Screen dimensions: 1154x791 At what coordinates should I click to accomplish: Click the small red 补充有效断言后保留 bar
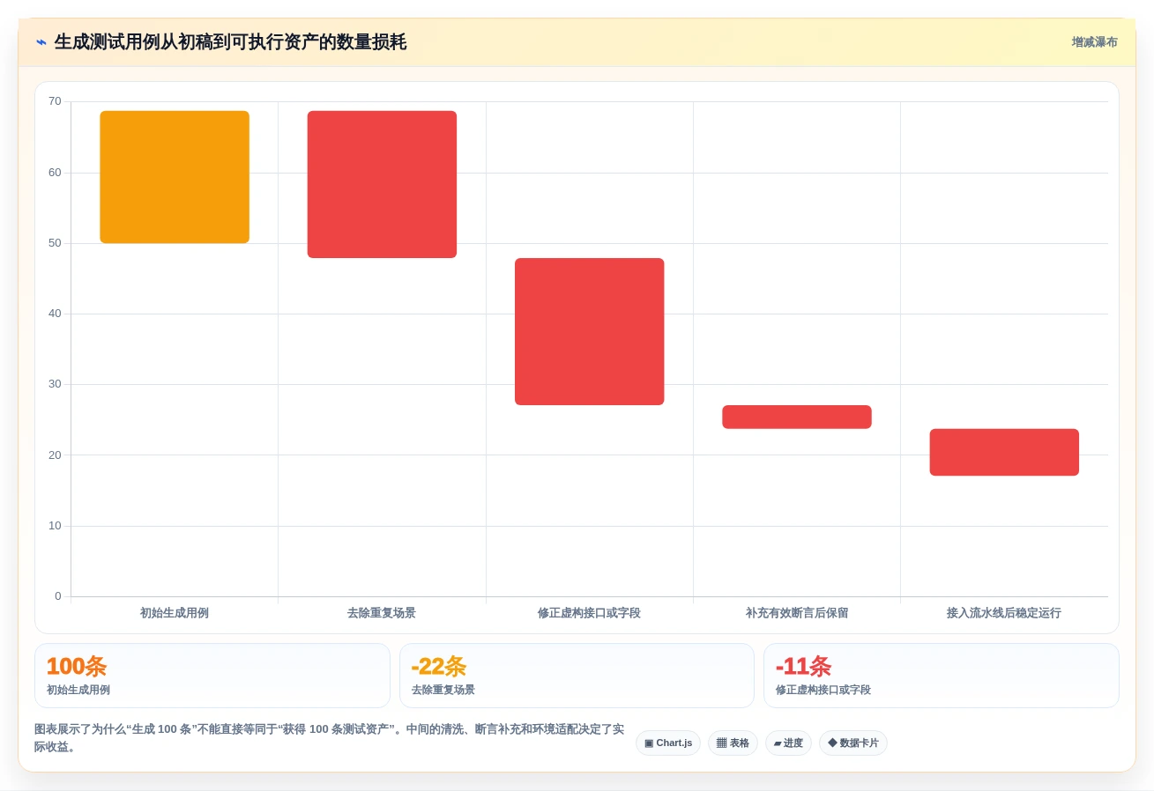pyautogui.click(x=797, y=417)
